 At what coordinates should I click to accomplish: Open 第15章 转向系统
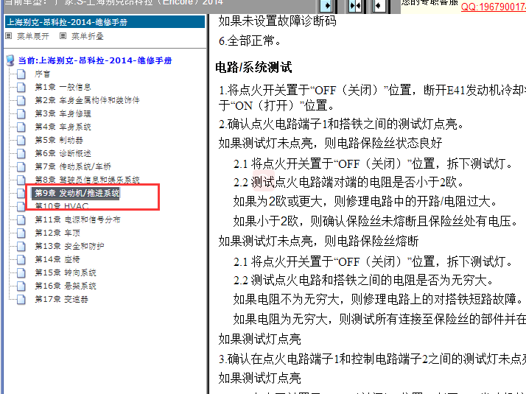(x=66, y=272)
